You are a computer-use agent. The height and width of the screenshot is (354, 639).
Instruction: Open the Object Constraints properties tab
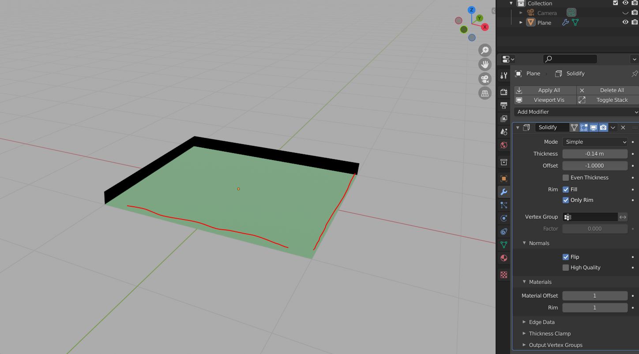tap(504, 231)
